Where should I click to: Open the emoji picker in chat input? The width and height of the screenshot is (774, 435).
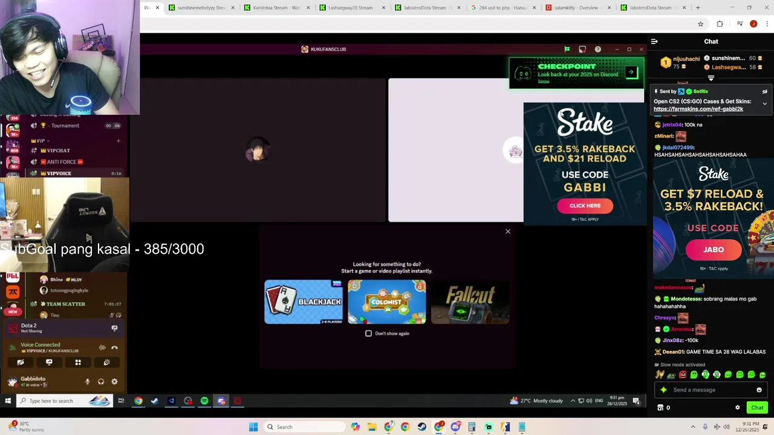(x=759, y=390)
